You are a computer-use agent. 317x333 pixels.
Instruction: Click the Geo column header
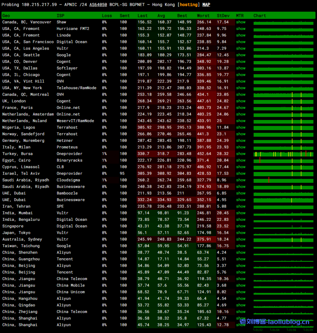pyautogui.click(x=6, y=16)
